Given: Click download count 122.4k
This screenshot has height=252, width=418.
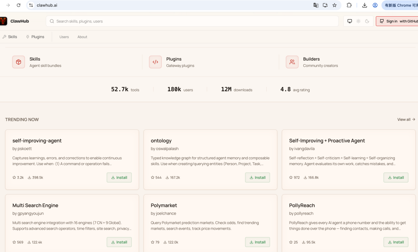Looking at the screenshot, I should tap(35, 242).
